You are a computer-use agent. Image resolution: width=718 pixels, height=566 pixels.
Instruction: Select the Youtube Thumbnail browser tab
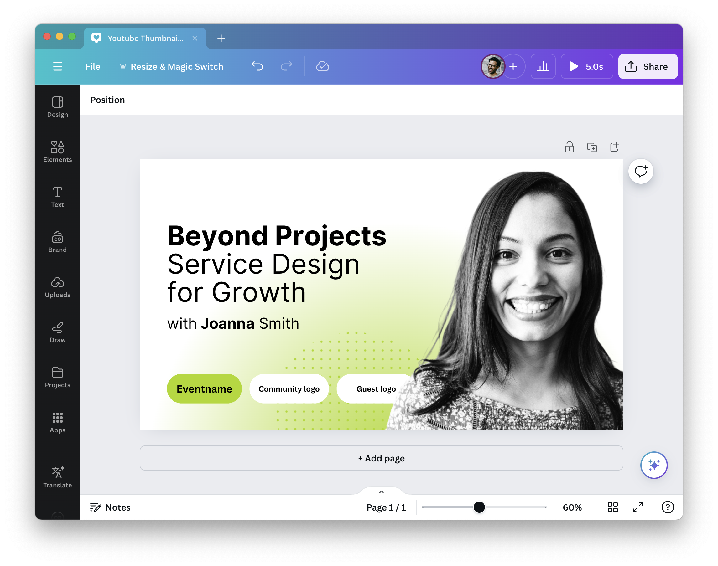tap(145, 38)
